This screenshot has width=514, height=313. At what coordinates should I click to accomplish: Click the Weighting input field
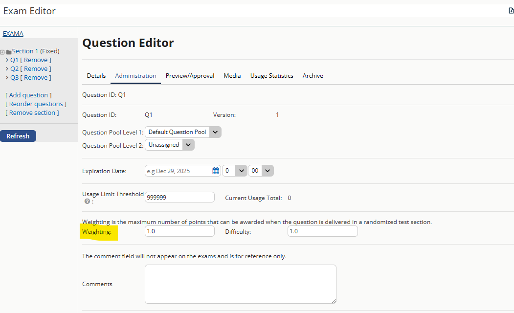[x=179, y=231]
